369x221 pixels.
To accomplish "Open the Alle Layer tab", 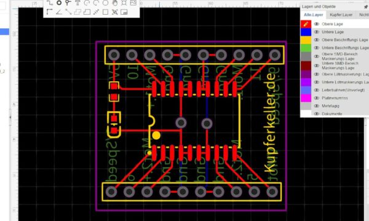I will [x=314, y=15].
